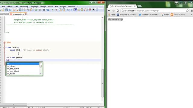Image resolution: width=193 pixels, height=108 pixels.
Task: Open the Video Tutorial bookmark
Action: 178,15
